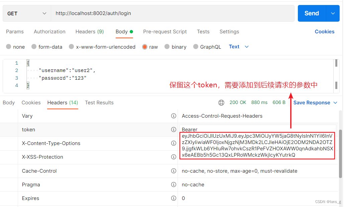The height and width of the screenshot is (207, 346).
Task: Click Save Response
Action: 312,103
